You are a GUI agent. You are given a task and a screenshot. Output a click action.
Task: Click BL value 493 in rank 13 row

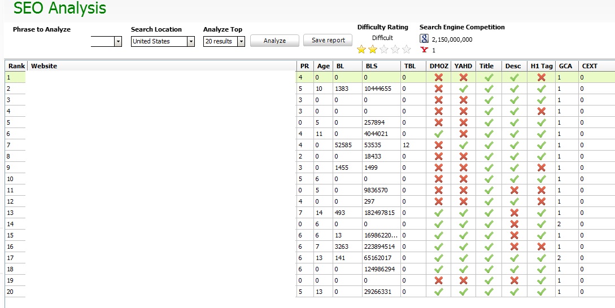pyautogui.click(x=339, y=213)
